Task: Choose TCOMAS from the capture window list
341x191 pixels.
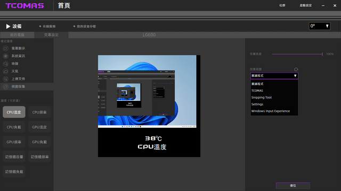Action: [274, 91]
